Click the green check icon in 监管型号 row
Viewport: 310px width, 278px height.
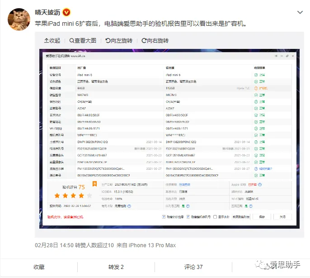(x=256, y=108)
